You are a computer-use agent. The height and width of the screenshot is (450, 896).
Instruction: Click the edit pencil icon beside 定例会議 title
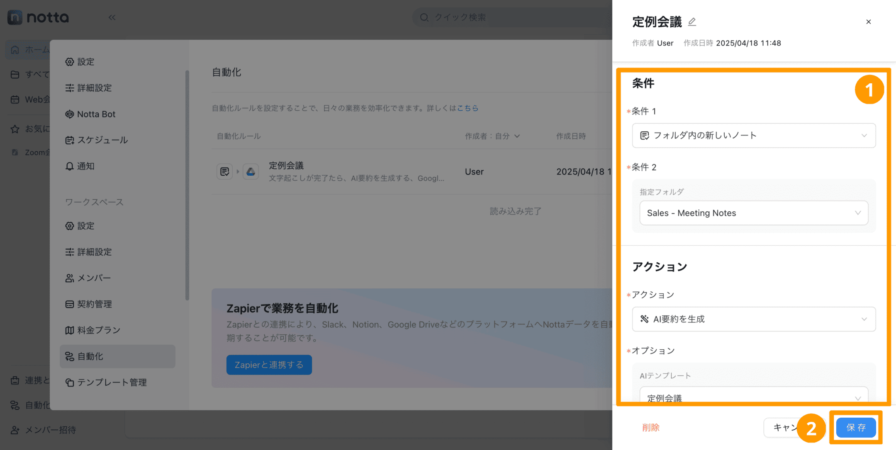[692, 22]
